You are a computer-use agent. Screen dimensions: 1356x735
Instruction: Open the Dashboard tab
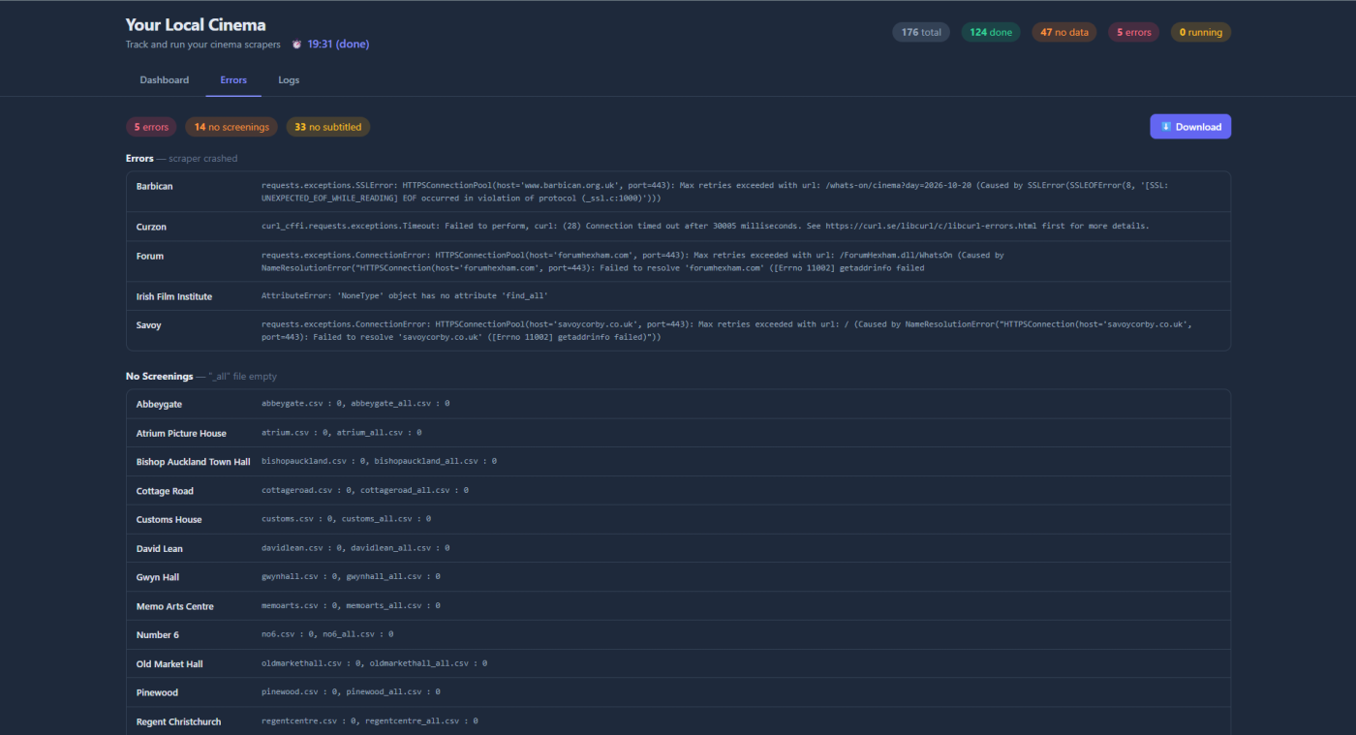165,80
